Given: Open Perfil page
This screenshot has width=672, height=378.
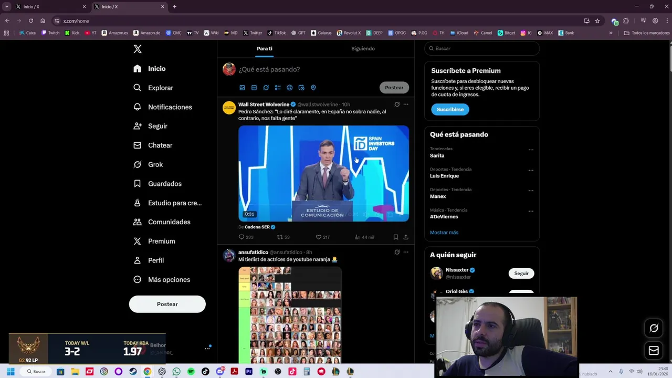Looking at the screenshot, I should pos(149,260).
